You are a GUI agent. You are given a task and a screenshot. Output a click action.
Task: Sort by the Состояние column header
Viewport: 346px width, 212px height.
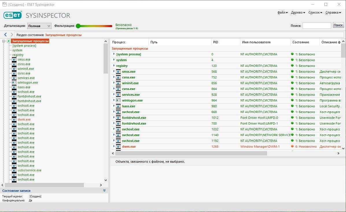tap(305, 42)
